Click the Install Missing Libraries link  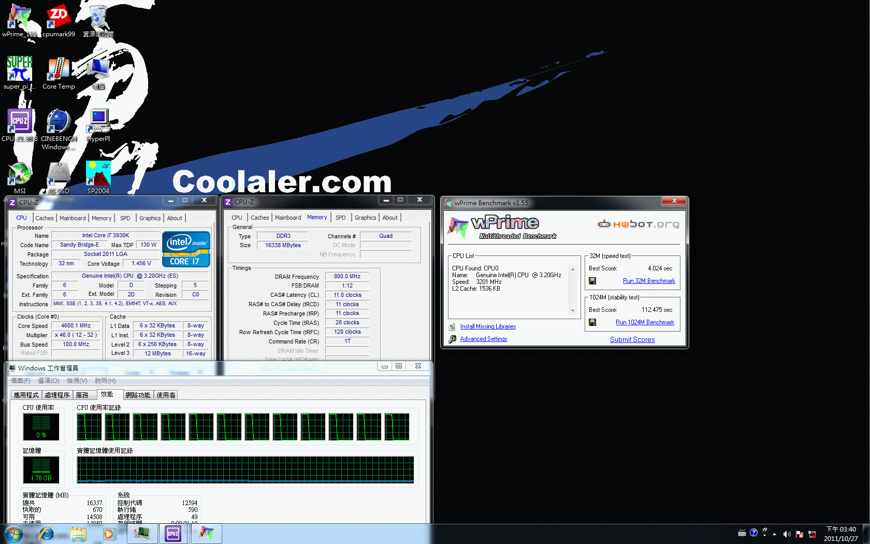(488, 326)
